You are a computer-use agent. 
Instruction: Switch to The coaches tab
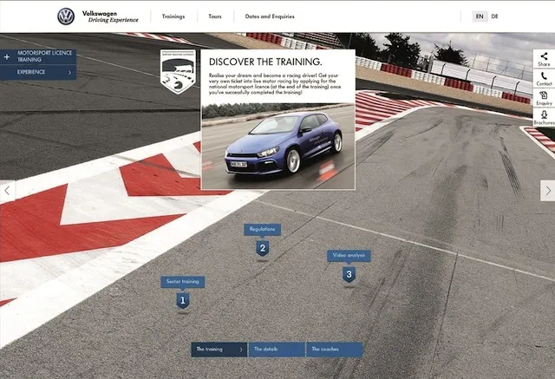point(334,350)
